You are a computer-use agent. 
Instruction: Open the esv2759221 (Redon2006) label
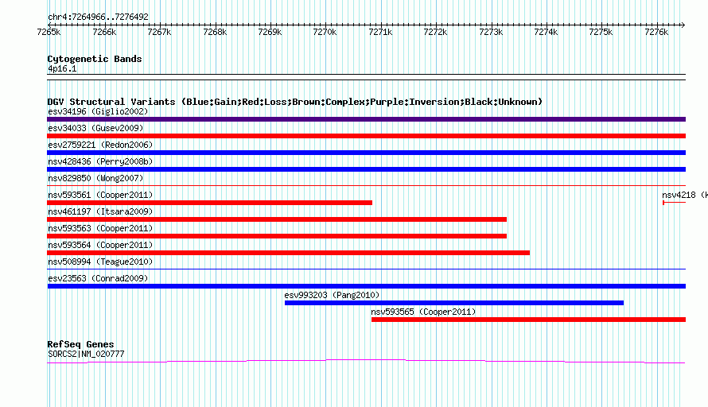(100, 145)
